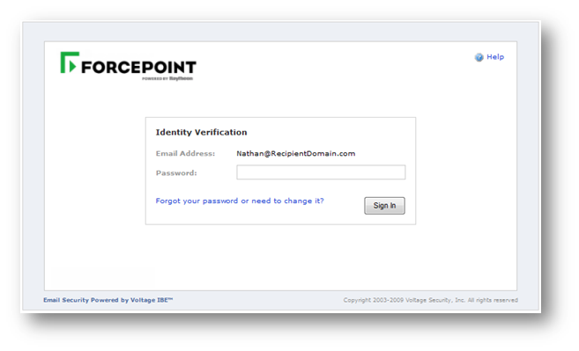Open the Forgot your password link
The width and height of the screenshot is (579, 351).
[x=240, y=201]
